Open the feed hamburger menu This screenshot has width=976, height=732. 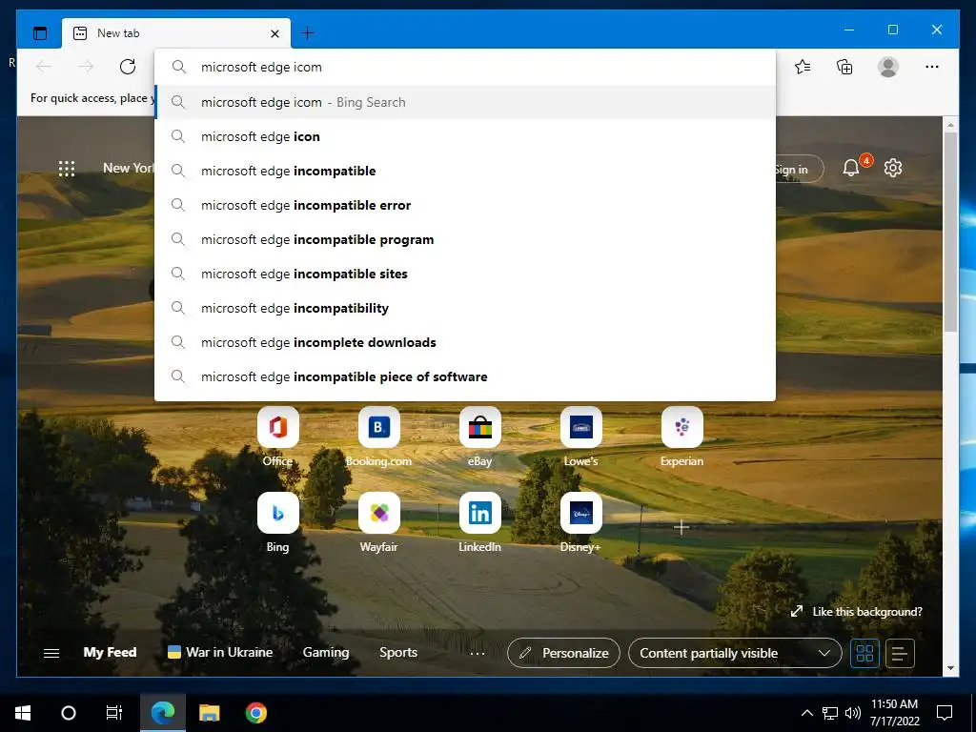click(51, 653)
